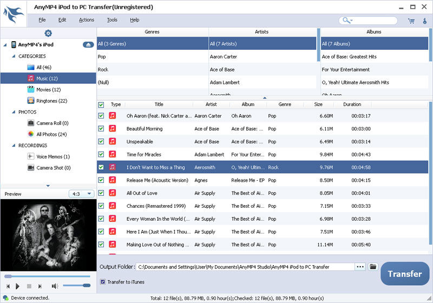Skip to previous track in preview
This screenshot has height=303, width=433.
pyautogui.click(x=8, y=286)
